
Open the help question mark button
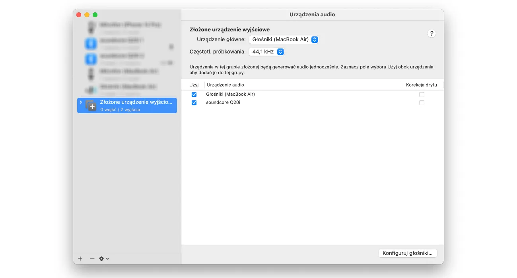pyautogui.click(x=431, y=34)
